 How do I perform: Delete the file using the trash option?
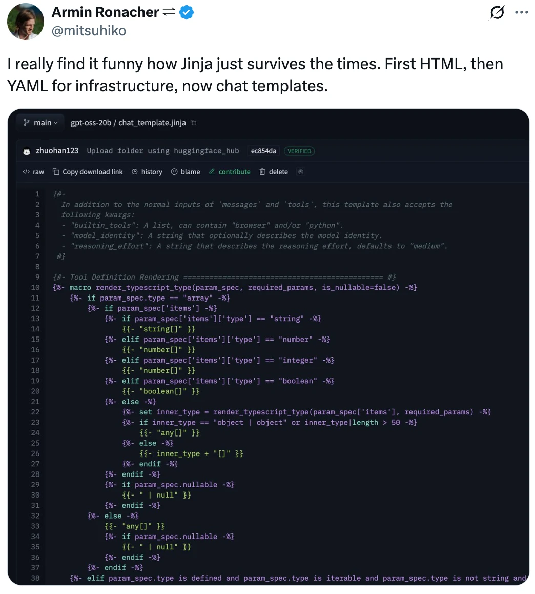274,172
